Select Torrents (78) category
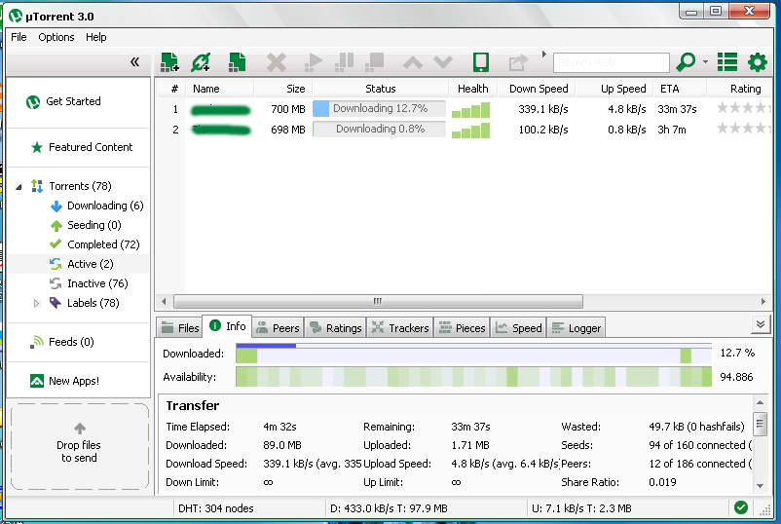Viewport: 781px width, 524px height. tap(71, 186)
